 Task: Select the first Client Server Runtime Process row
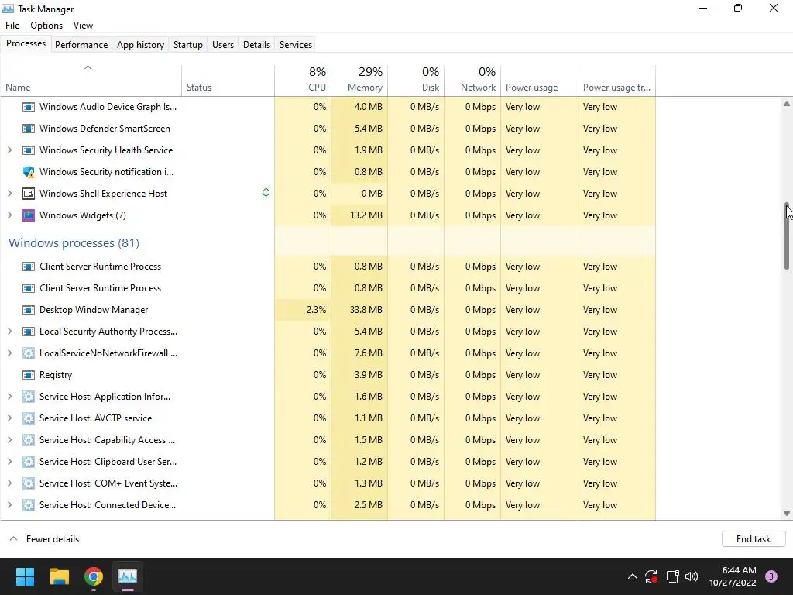[x=328, y=267]
